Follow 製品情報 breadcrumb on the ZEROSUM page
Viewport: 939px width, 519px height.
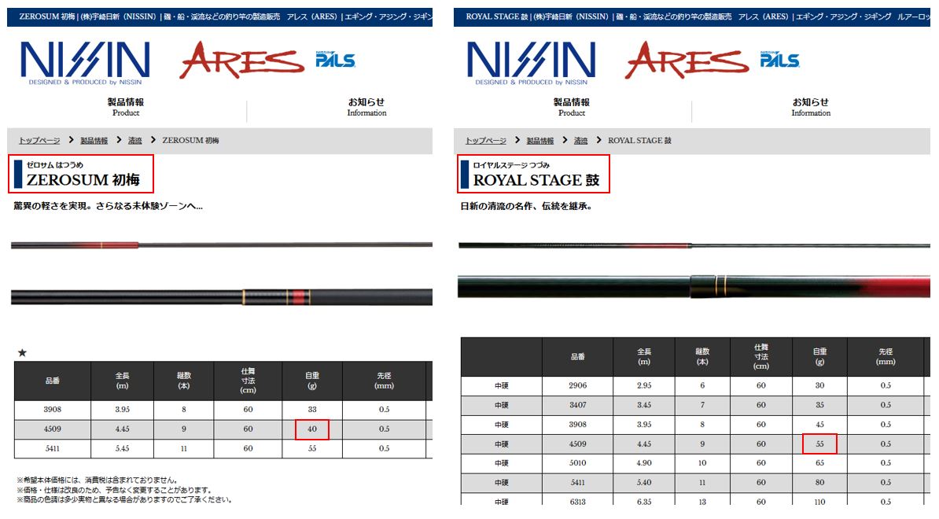pos(94,140)
